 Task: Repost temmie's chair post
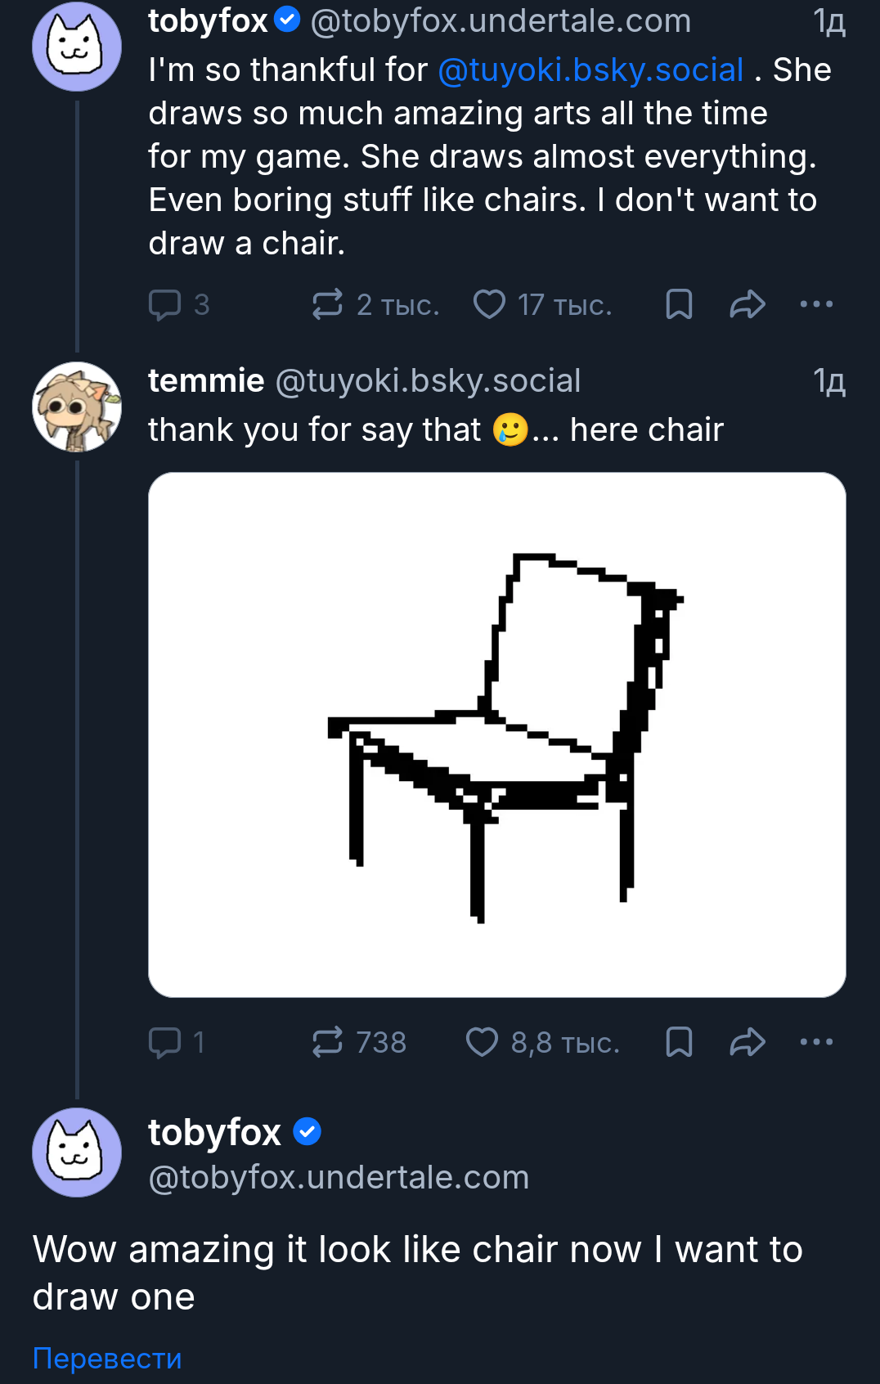[x=327, y=1042]
